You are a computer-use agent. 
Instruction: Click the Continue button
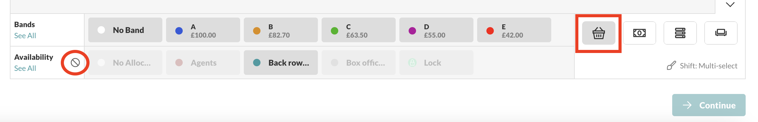[709, 105]
